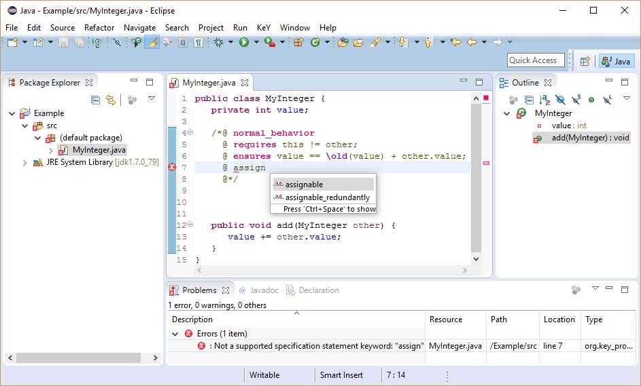
Task: Click pink error marker in overview ruler
Action: click(x=486, y=163)
